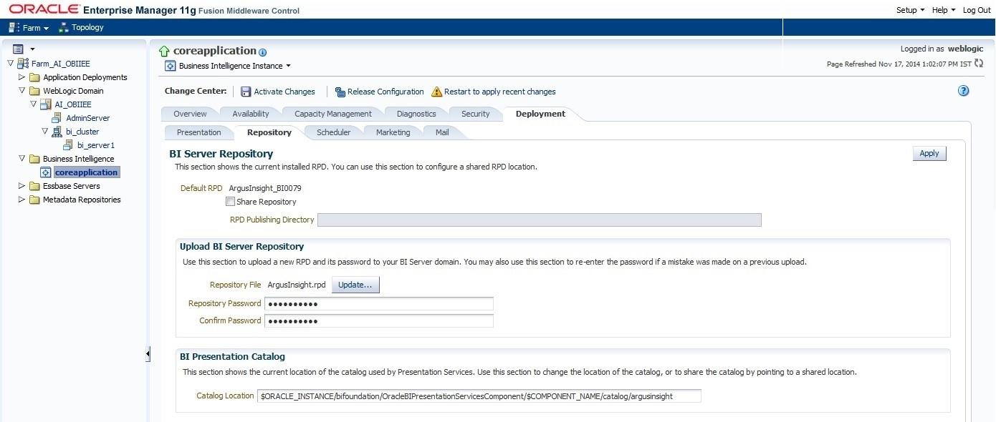Collapse the Business Intelligence tree node

pyautogui.click(x=21, y=159)
